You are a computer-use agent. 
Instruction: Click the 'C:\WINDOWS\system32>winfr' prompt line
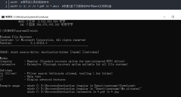click(19, 31)
